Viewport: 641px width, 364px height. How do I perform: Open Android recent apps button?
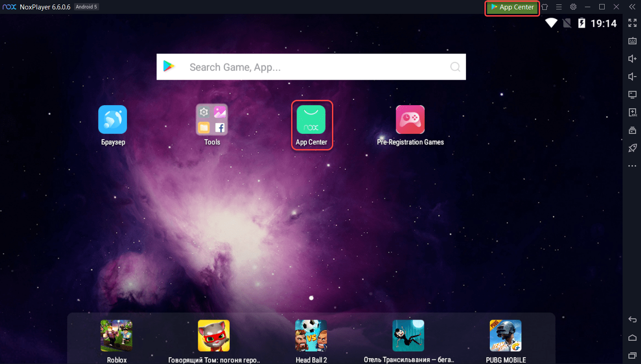tap(632, 355)
